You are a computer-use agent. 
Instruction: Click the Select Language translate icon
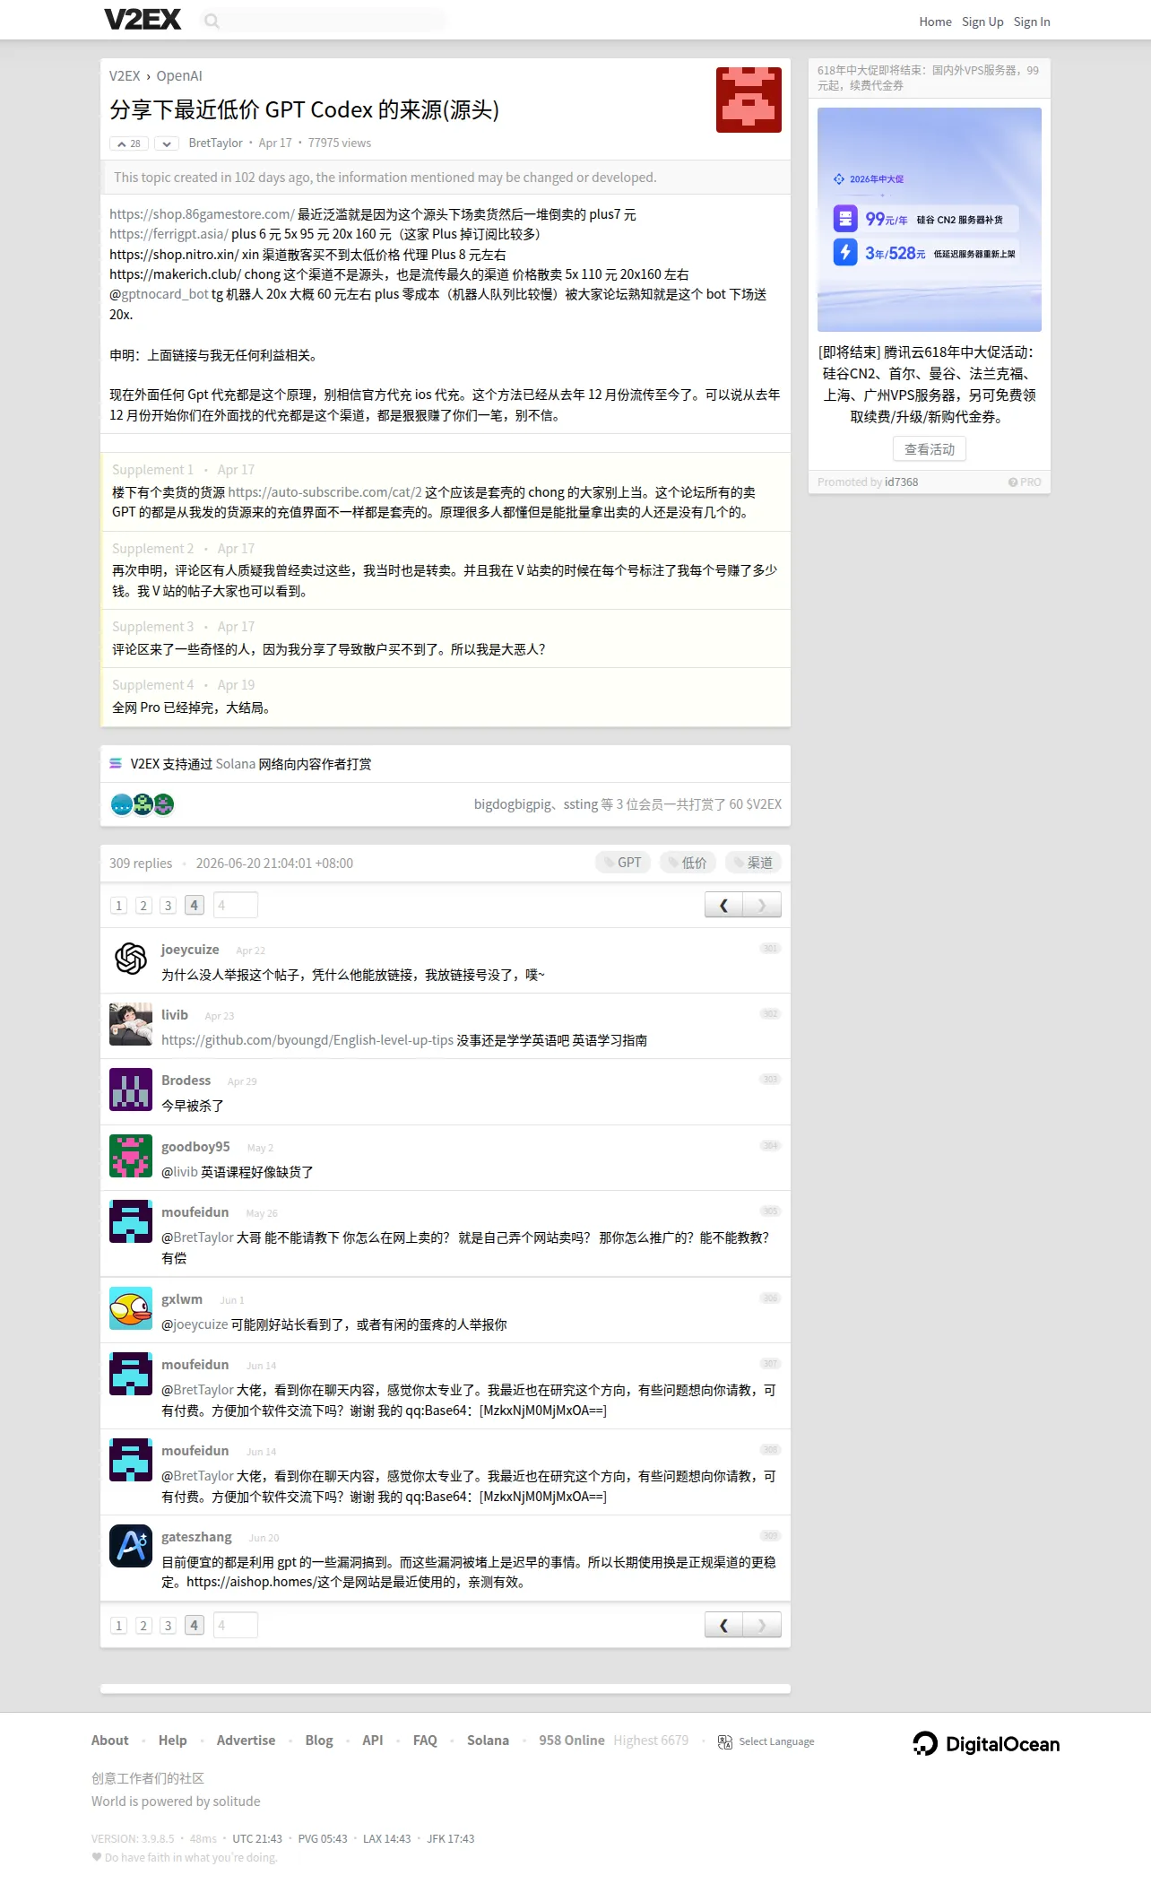[725, 1741]
